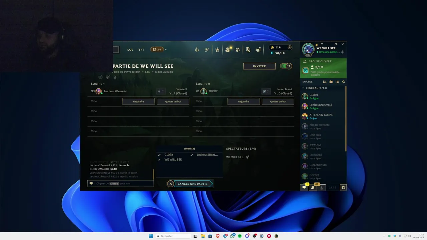Select friend Lecheur2Bezzoul in Social list

(322, 106)
